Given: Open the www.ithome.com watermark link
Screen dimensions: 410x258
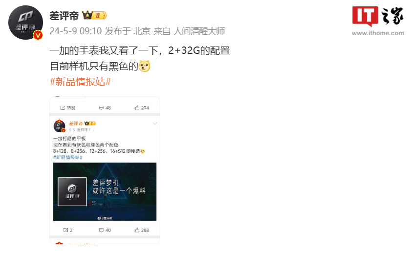Looking at the screenshot, I should (x=378, y=33).
